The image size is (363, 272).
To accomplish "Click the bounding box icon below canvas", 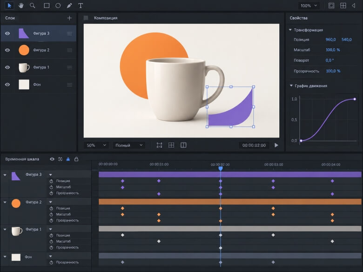I will (x=159, y=145).
